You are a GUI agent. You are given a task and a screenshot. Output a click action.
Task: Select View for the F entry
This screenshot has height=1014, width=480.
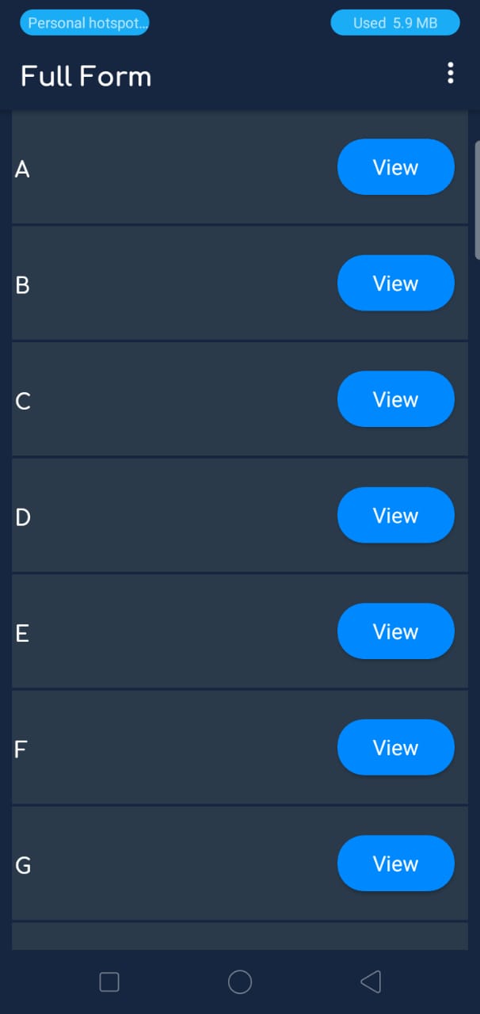tap(395, 748)
